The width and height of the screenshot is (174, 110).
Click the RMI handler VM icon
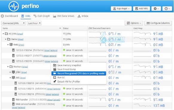tap(13, 100)
